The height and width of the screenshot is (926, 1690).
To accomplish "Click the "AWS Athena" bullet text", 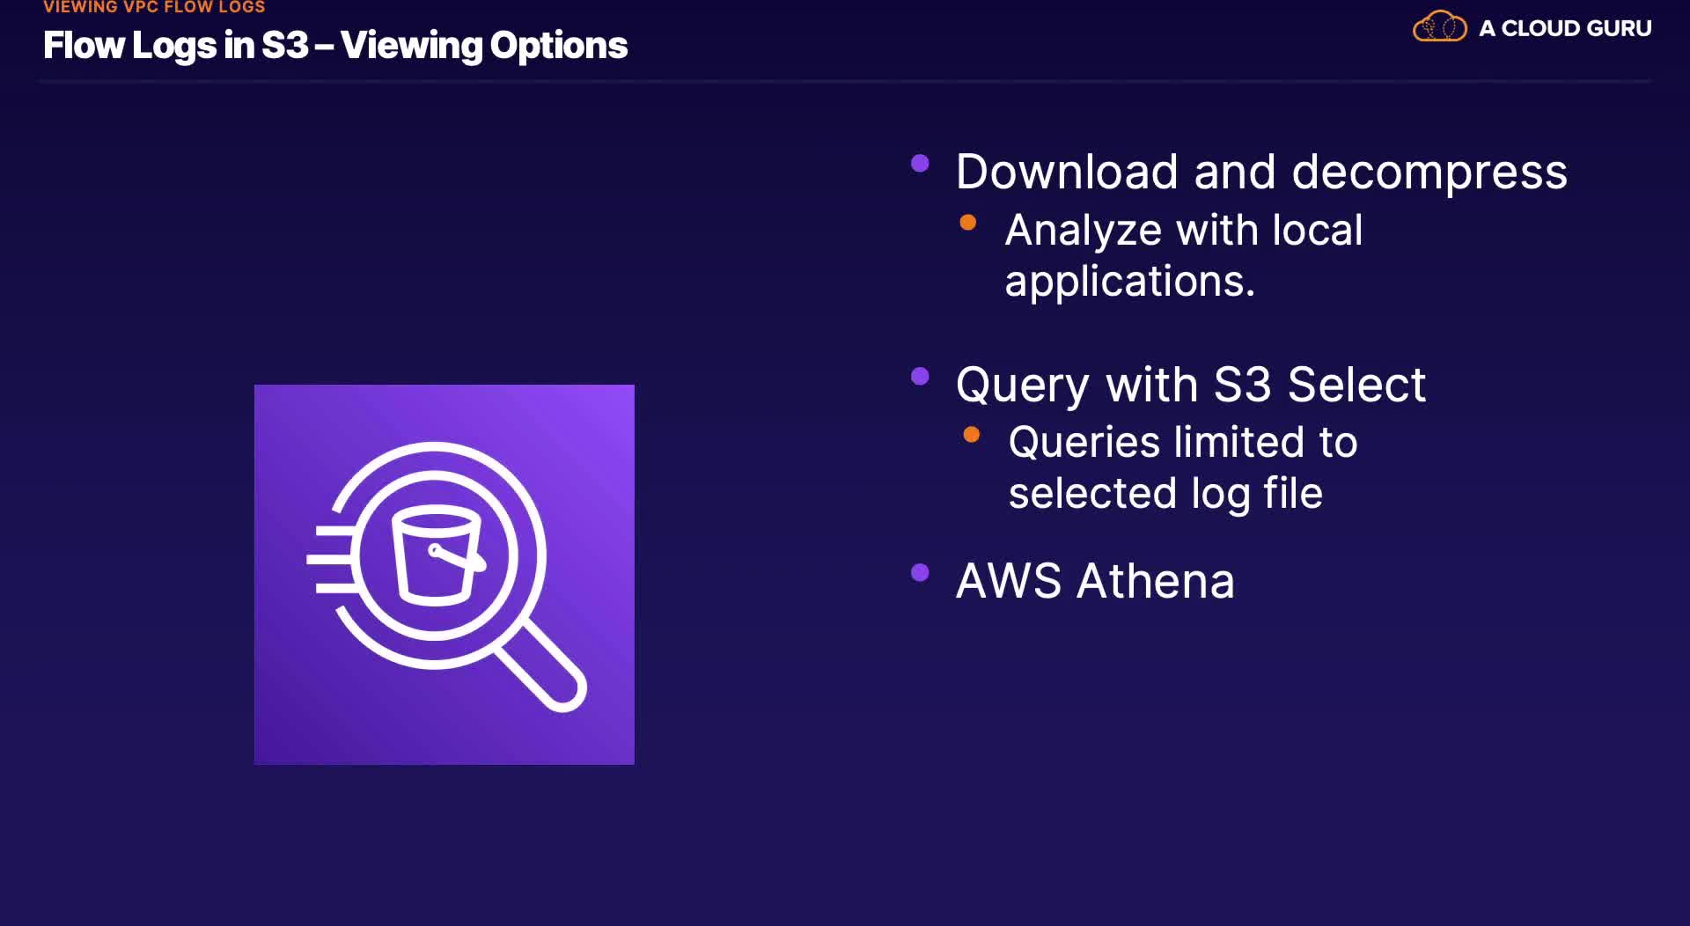I will [x=1095, y=581].
